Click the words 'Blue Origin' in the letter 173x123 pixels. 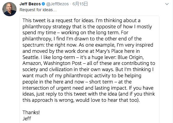(130, 57)
